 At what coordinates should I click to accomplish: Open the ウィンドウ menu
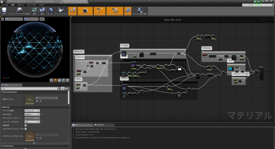31,5
